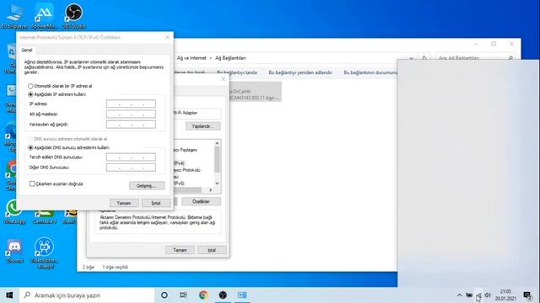Open the video editor desktop shortcut

(x=45, y=252)
